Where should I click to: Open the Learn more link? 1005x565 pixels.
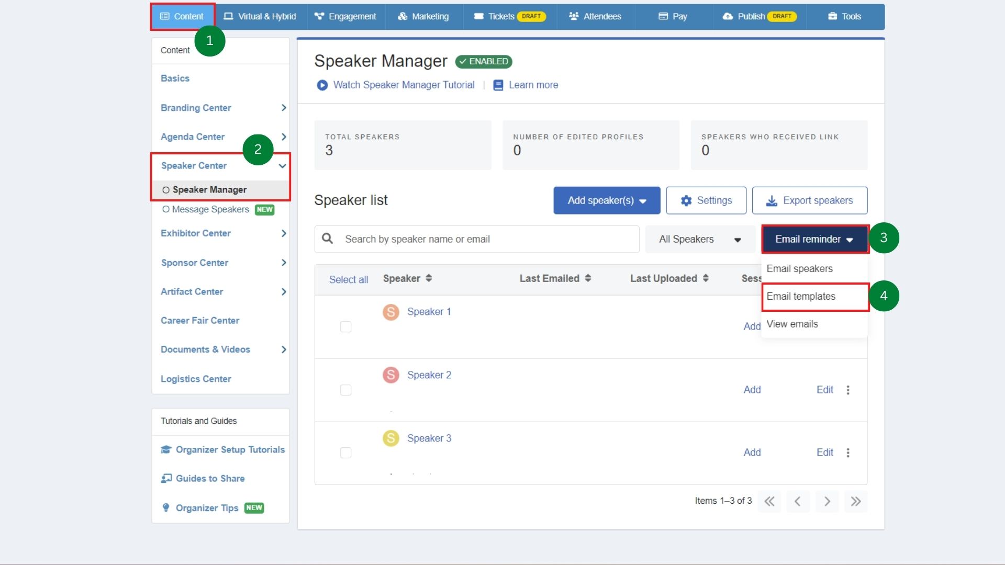coord(533,85)
